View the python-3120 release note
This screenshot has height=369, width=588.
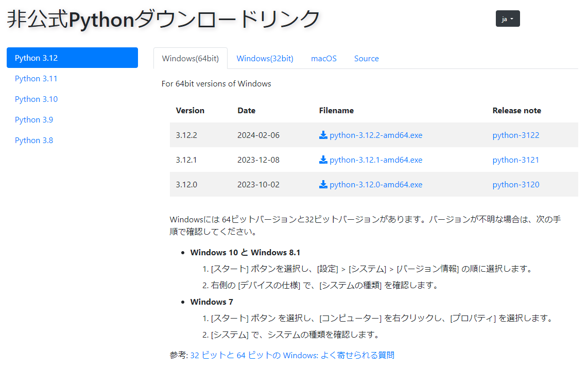click(515, 185)
